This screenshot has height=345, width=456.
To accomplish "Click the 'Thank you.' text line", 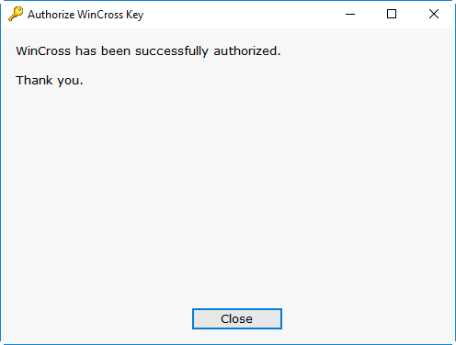I will pos(50,81).
